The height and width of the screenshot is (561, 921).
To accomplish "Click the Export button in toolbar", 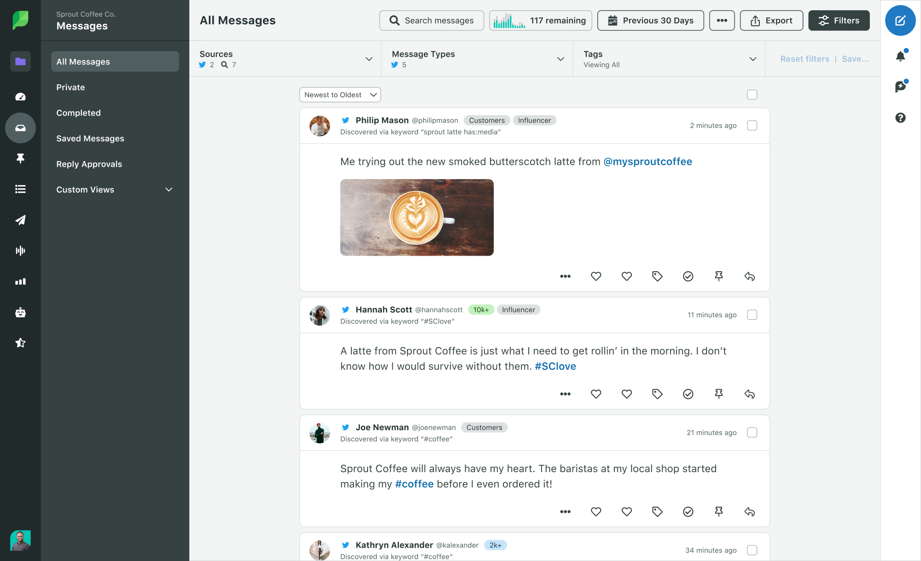I will coord(770,20).
